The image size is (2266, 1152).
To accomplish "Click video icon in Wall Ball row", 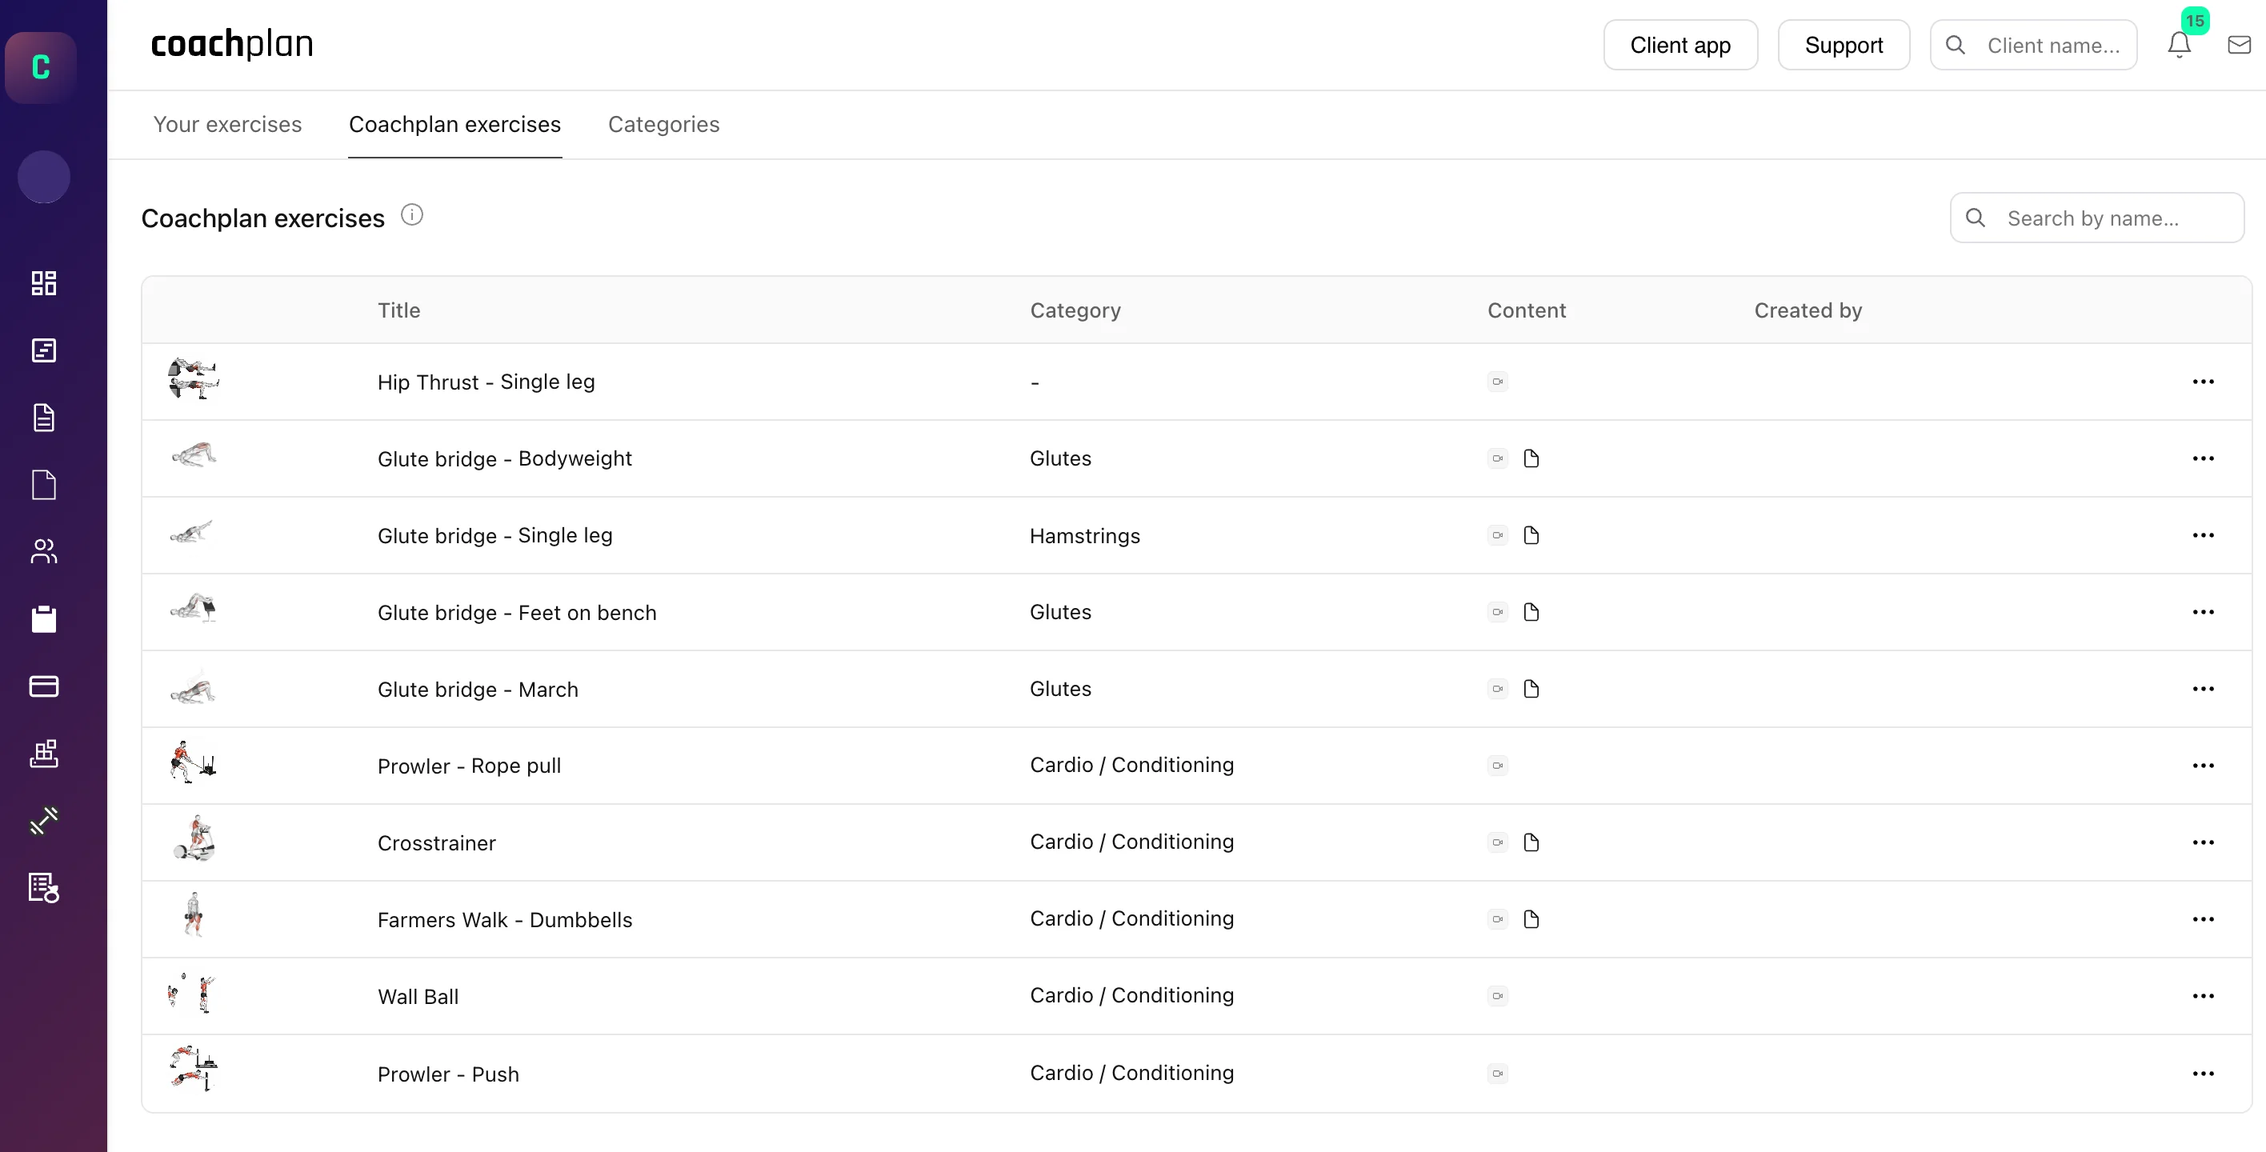I will (x=1497, y=996).
